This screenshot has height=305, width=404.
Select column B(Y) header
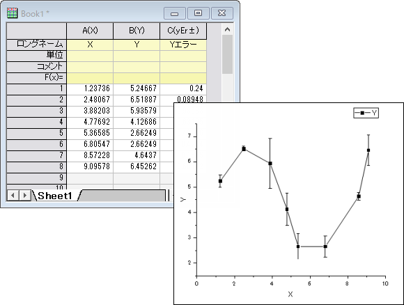[137, 31]
